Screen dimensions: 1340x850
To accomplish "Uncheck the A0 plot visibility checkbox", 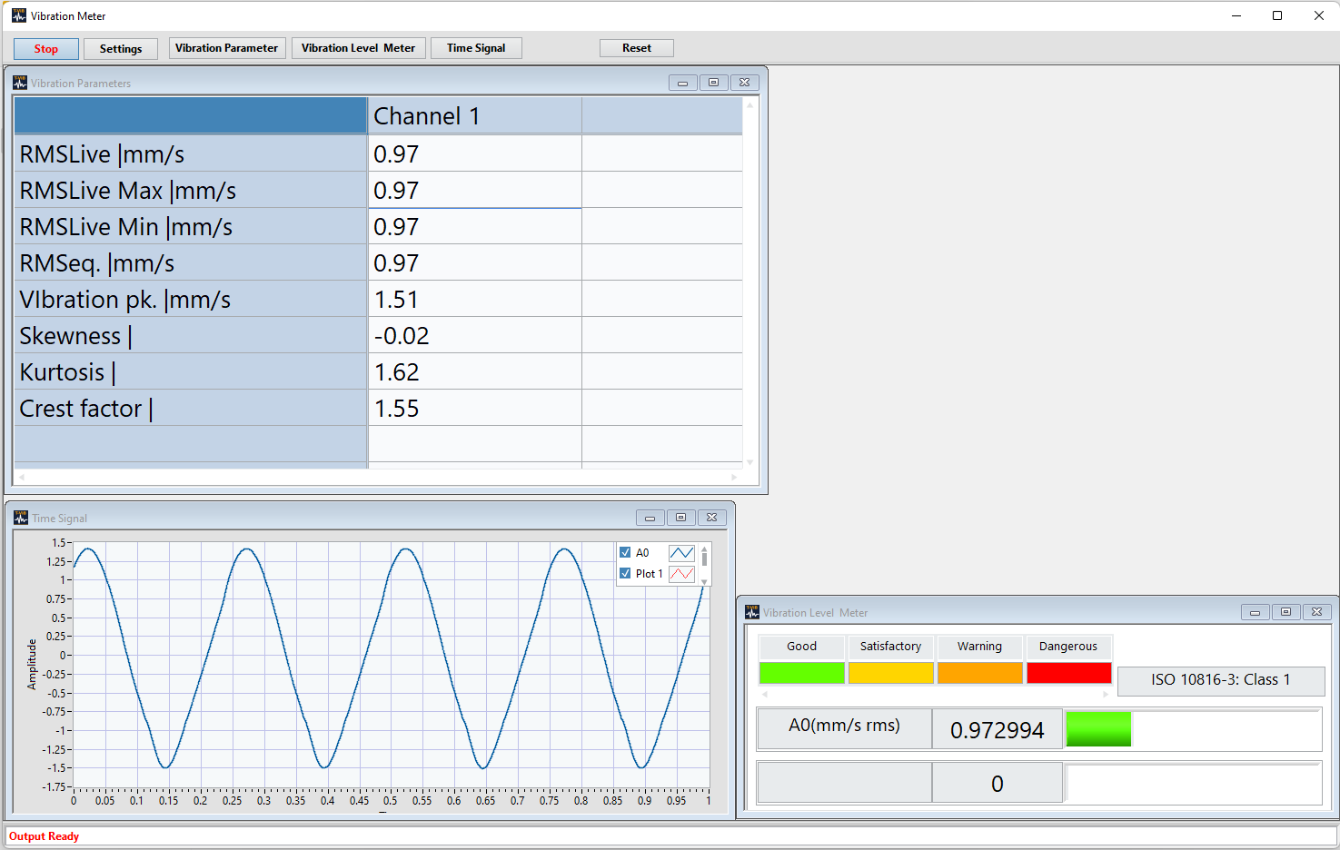I will [x=625, y=552].
